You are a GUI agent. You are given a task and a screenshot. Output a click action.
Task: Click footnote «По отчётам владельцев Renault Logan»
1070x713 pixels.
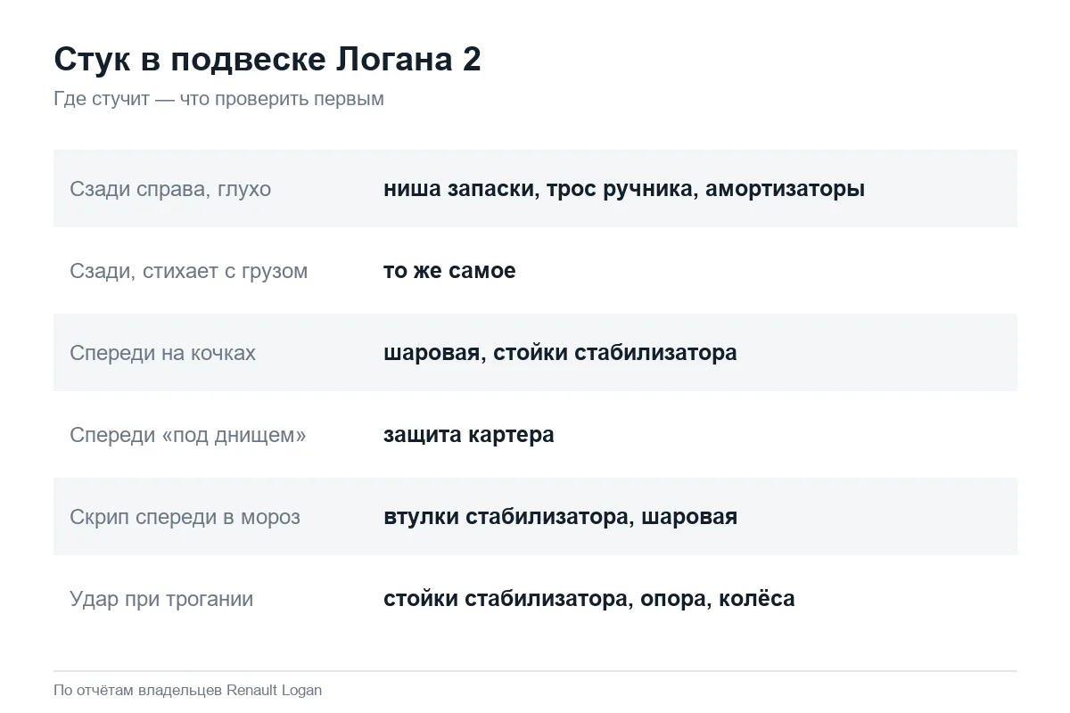187,690
